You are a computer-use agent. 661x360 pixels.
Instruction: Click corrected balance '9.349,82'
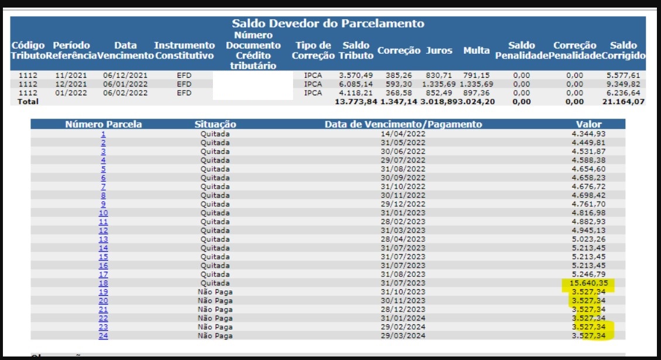623,84
